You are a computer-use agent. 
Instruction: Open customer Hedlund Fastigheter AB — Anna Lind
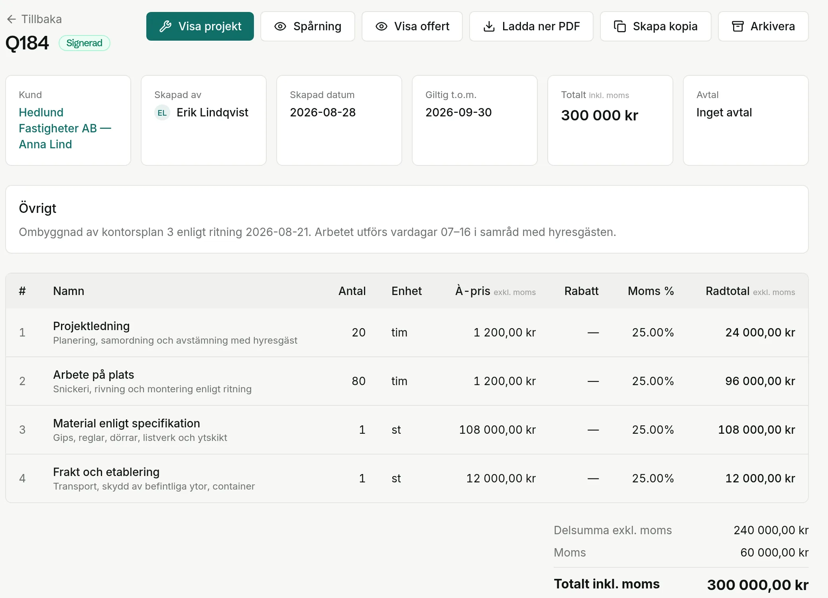[x=65, y=128]
